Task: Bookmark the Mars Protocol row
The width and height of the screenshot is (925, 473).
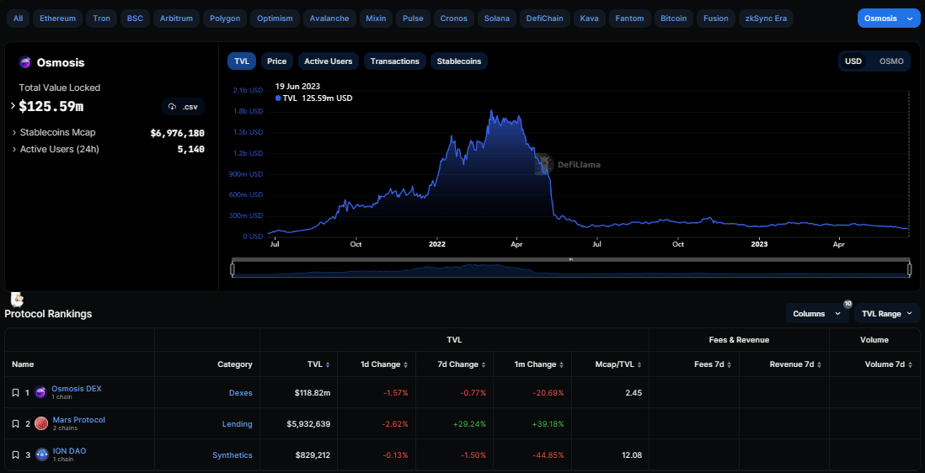Action: pyautogui.click(x=15, y=424)
